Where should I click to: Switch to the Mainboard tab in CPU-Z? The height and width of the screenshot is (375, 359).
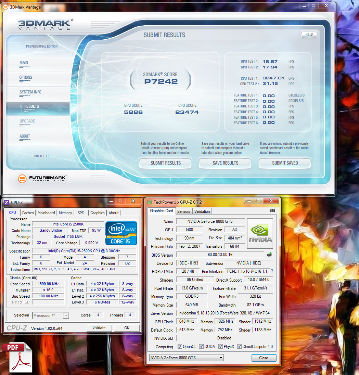pyautogui.click(x=46, y=213)
